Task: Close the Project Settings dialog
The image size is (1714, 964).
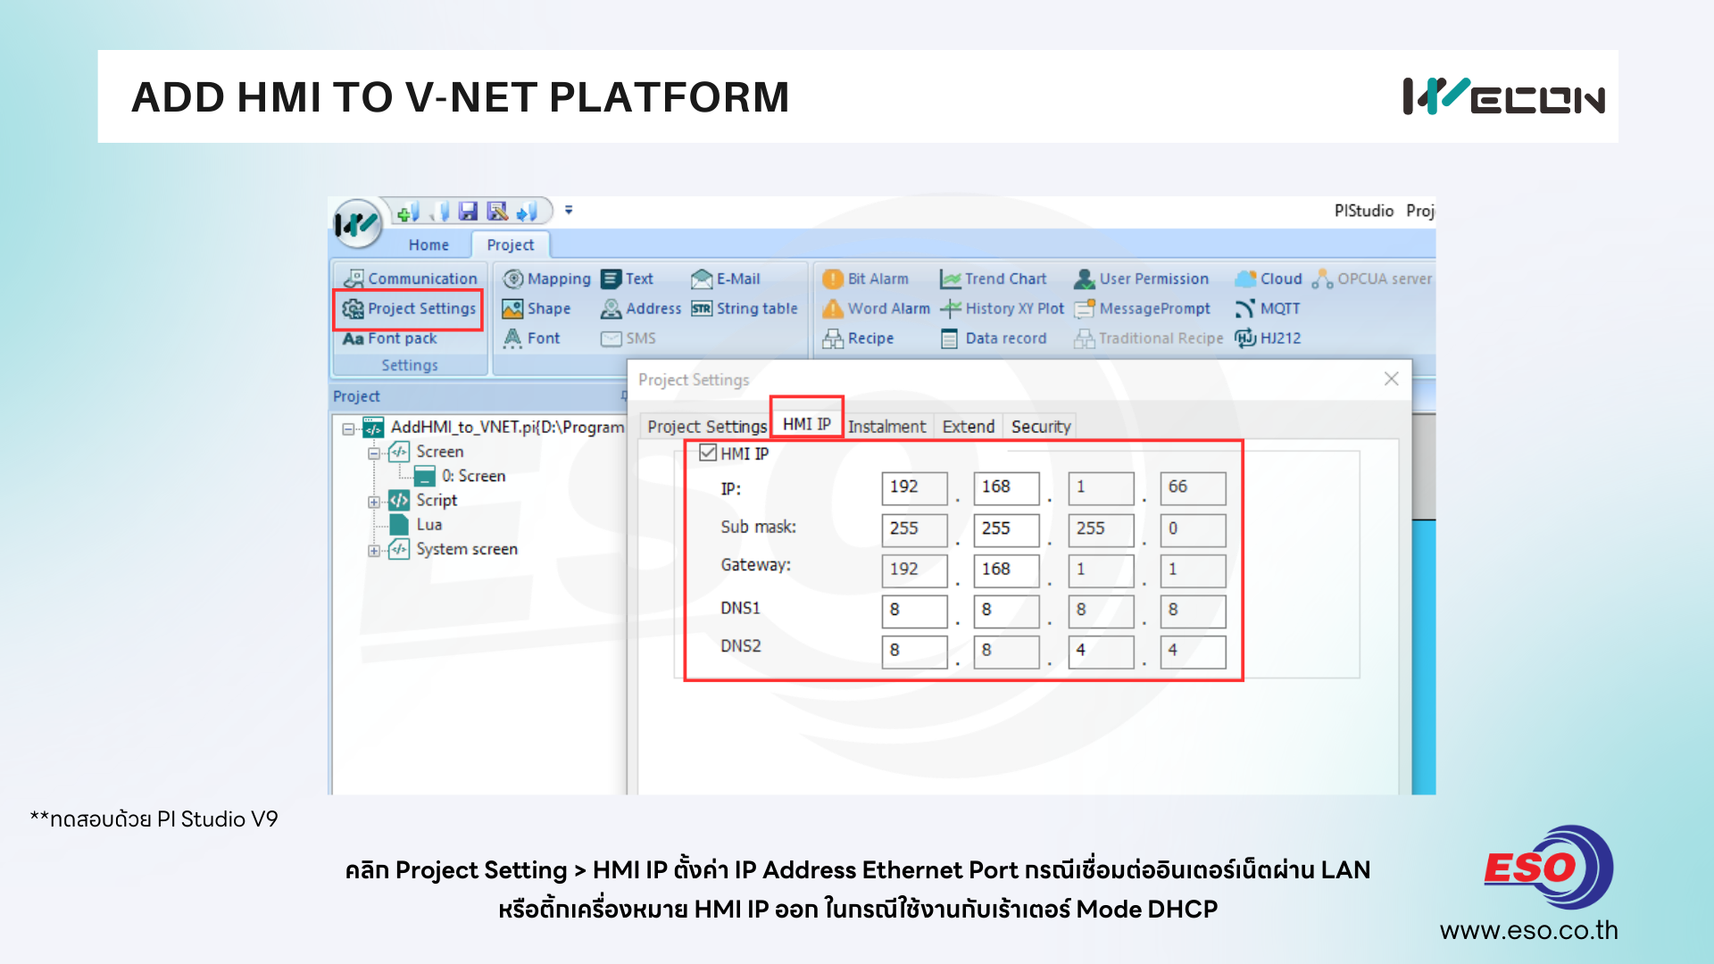Action: 1391,379
